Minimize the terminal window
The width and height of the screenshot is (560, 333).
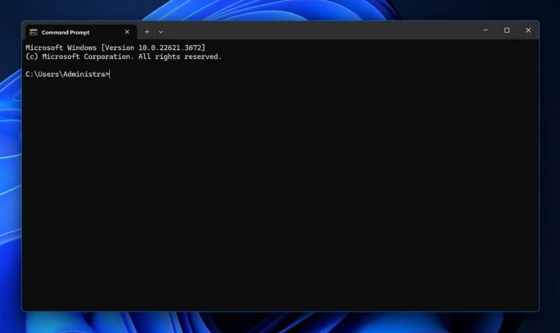tap(485, 31)
